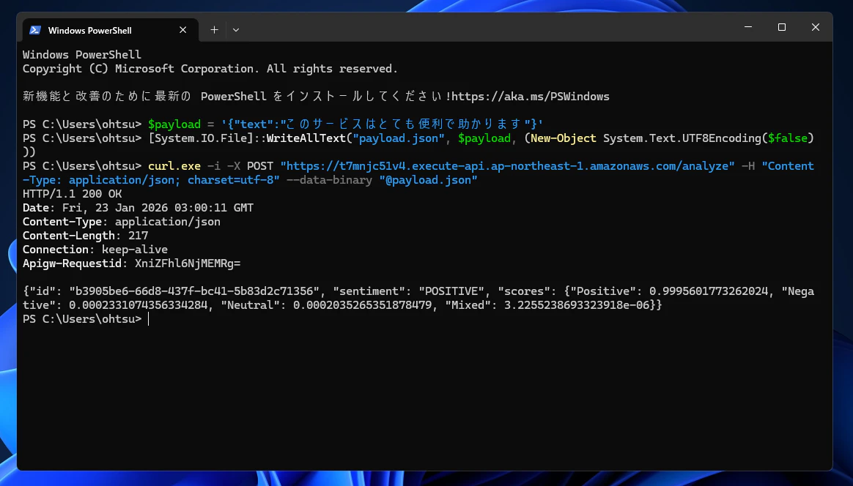The width and height of the screenshot is (853, 486).
Task: Click "@payload.json" data-binary argument
Action: pos(428,180)
